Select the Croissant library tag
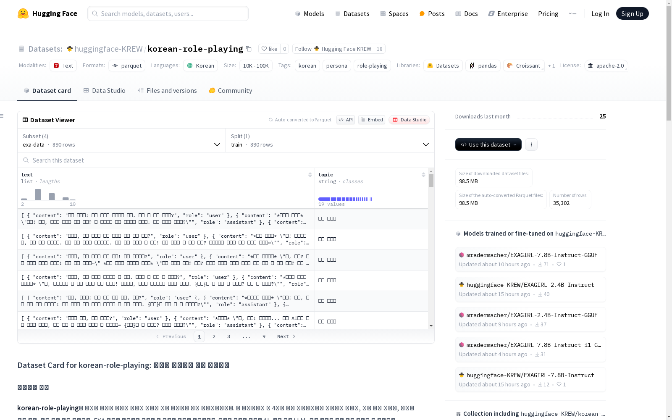 pos(524,66)
